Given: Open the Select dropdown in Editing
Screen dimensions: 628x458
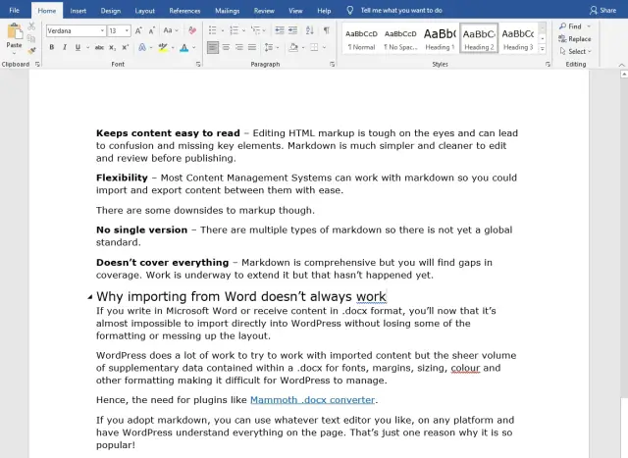Looking at the screenshot, I should pyautogui.click(x=575, y=51).
